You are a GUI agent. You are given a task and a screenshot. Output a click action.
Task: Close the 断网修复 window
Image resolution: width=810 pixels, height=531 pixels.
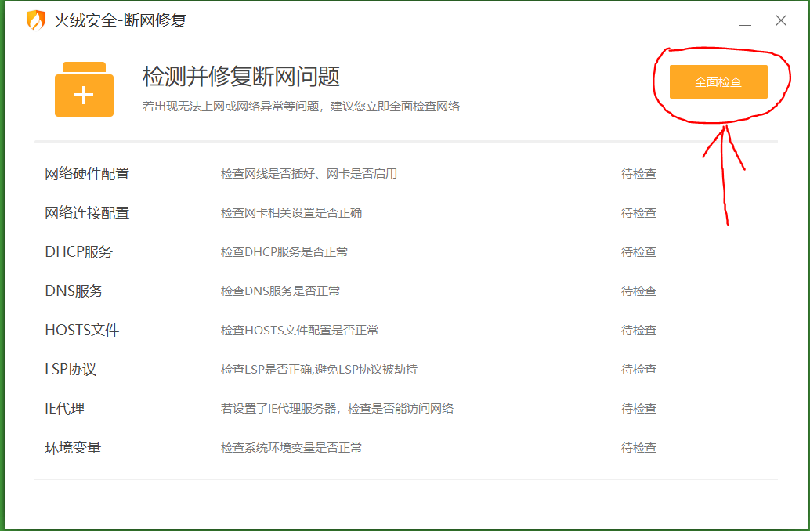[x=780, y=20]
